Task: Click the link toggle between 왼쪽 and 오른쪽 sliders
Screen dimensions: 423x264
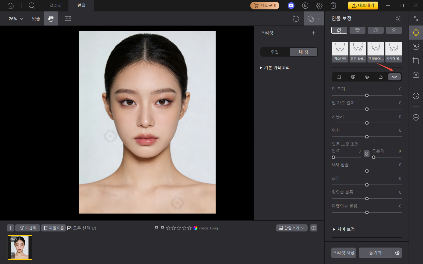Action: (x=366, y=153)
